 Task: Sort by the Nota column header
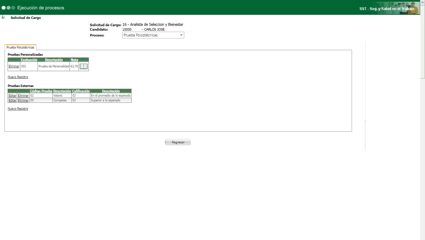coord(74,60)
